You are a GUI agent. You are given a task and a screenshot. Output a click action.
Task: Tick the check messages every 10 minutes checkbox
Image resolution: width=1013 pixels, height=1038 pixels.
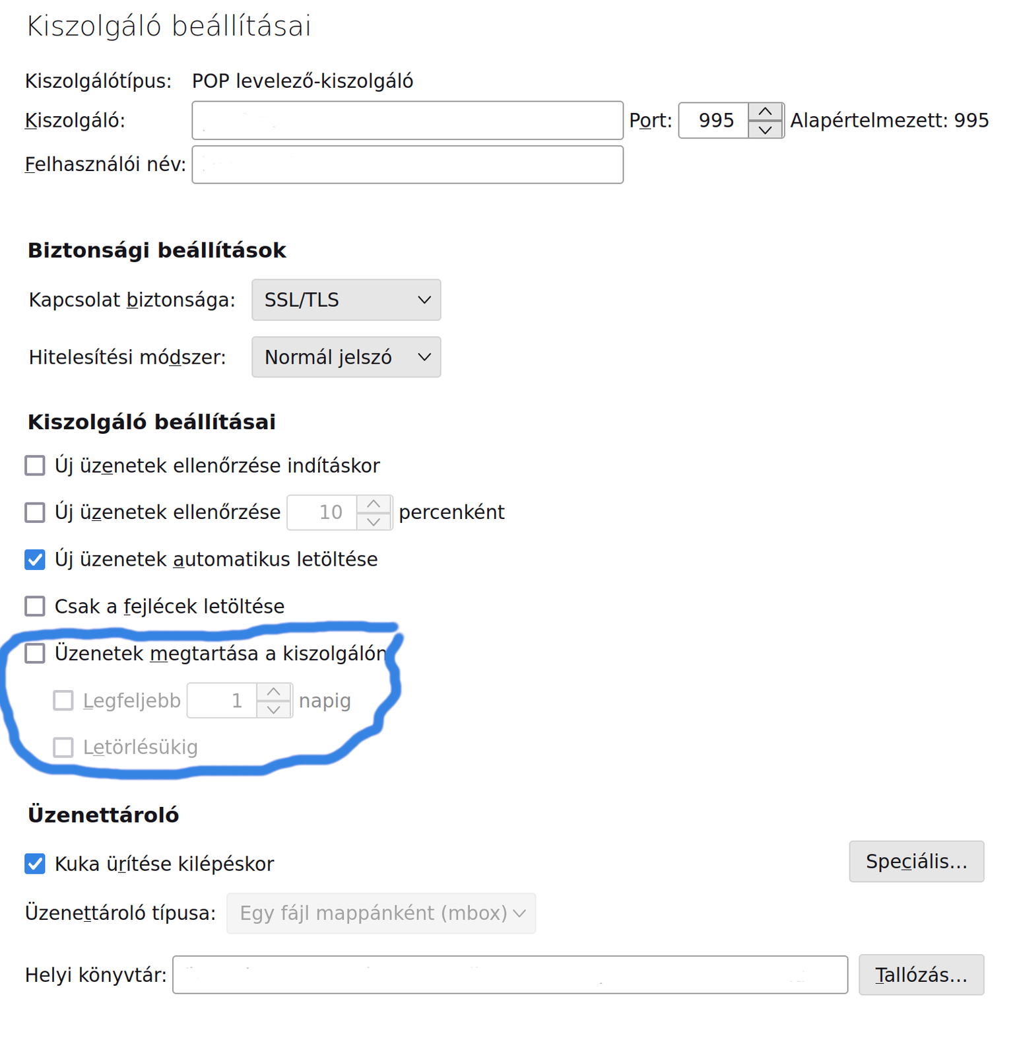click(x=35, y=512)
